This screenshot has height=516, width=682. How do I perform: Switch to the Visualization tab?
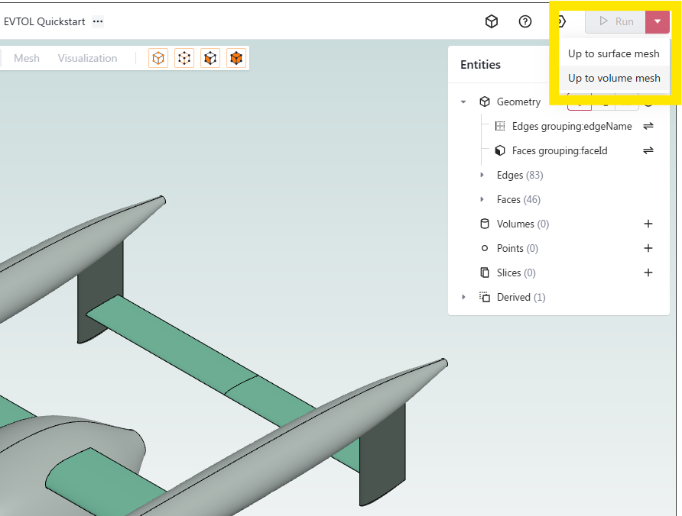pos(87,58)
